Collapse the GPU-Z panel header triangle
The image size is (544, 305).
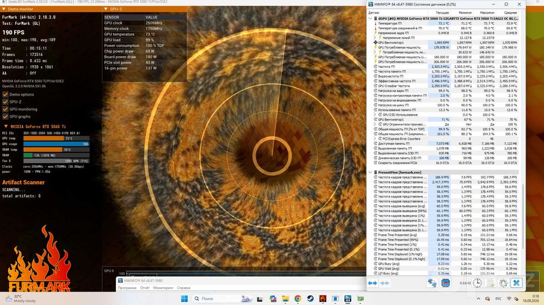click(106, 9)
